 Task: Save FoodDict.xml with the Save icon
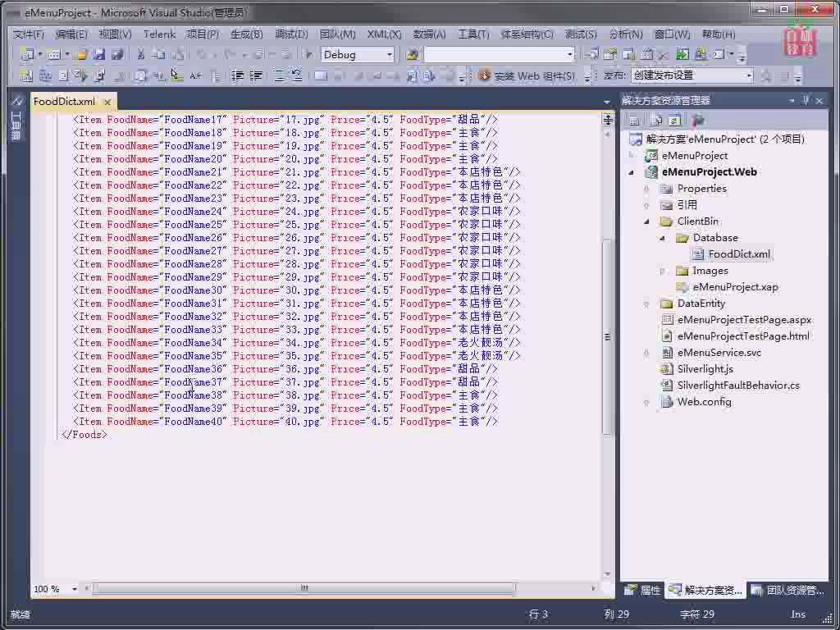tap(98, 55)
